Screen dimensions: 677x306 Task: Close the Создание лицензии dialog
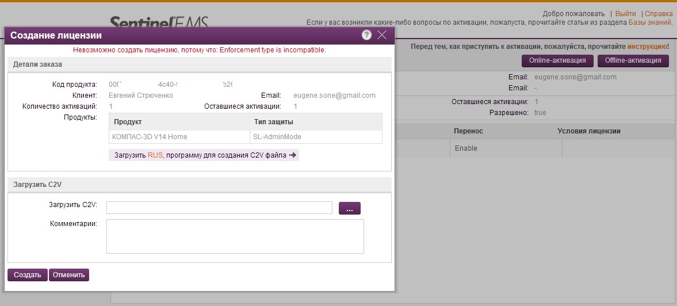382,36
